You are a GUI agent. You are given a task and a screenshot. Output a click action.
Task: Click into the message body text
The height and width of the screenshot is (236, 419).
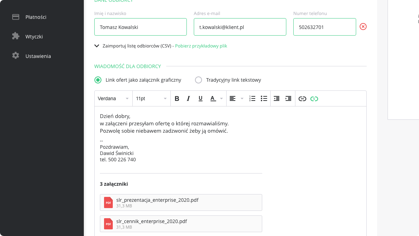pyautogui.click(x=164, y=124)
